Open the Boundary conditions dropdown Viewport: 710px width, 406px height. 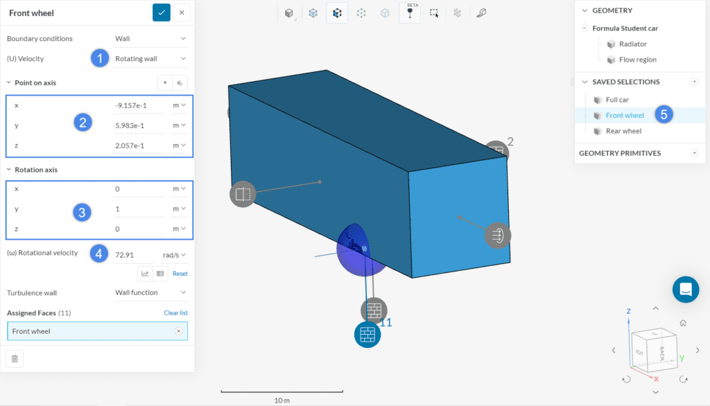pos(150,38)
